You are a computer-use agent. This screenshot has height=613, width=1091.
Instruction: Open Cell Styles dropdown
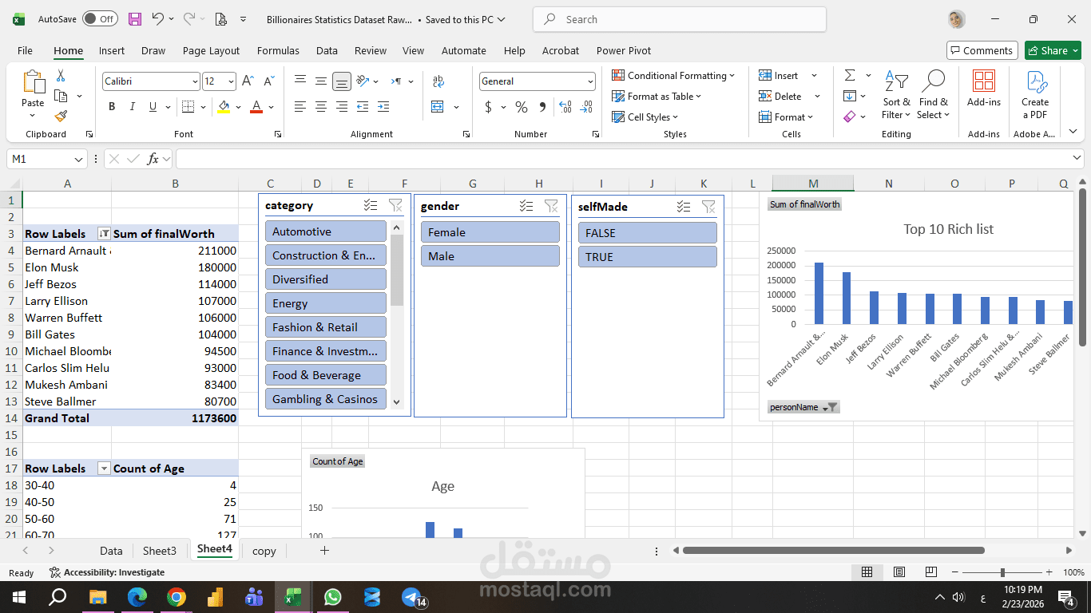tap(645, 117)
